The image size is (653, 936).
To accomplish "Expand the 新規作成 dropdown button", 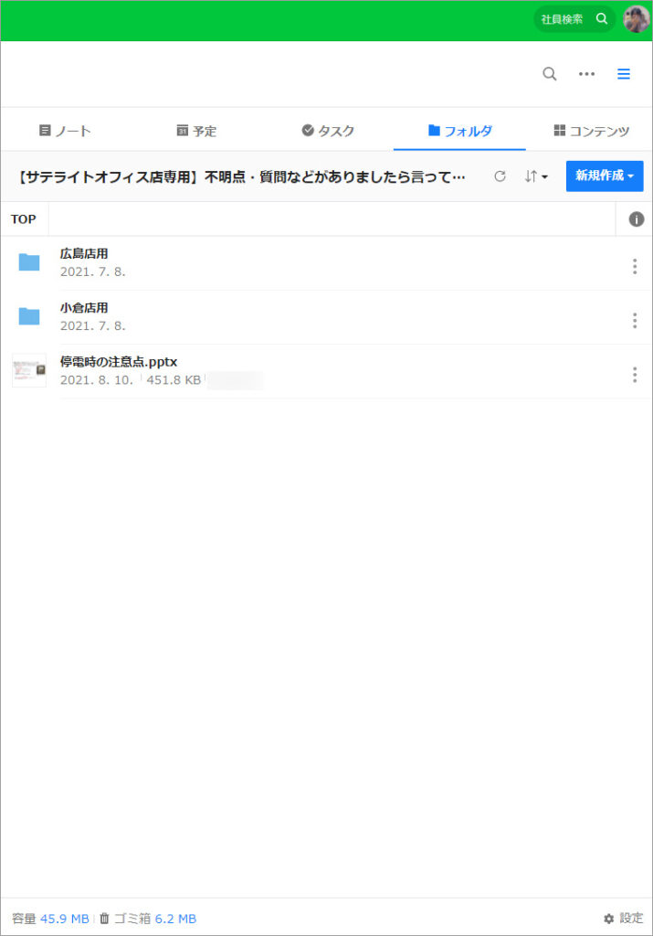I will [x=604, y=176].
